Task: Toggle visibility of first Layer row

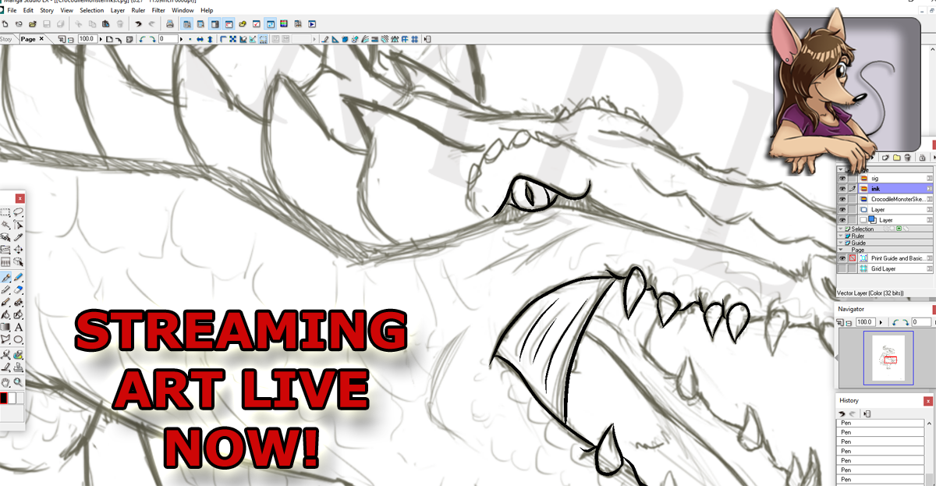Action: coord(842,210)
